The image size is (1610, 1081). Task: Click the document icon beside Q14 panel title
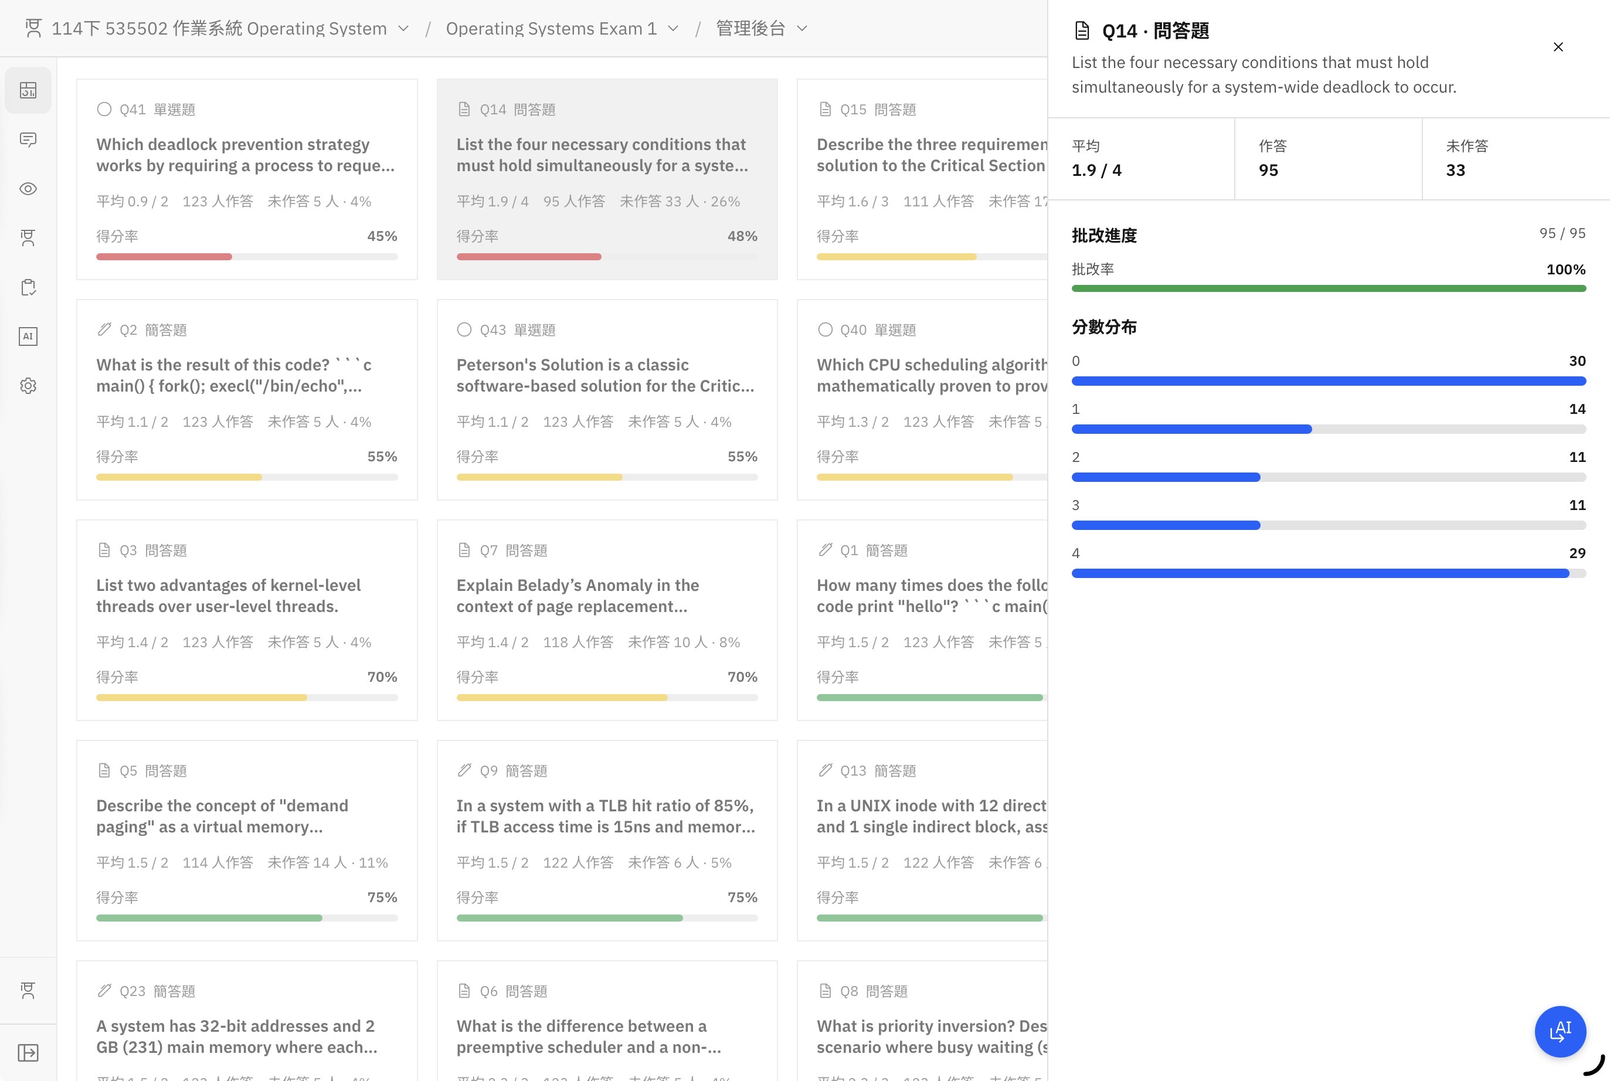click(x=1082, y=31)
